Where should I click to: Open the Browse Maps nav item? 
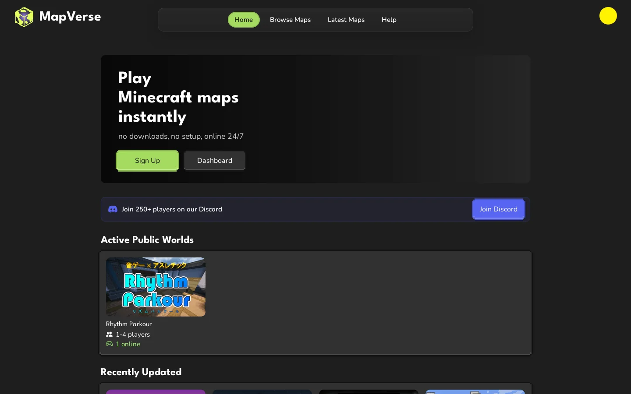(290, 20)
